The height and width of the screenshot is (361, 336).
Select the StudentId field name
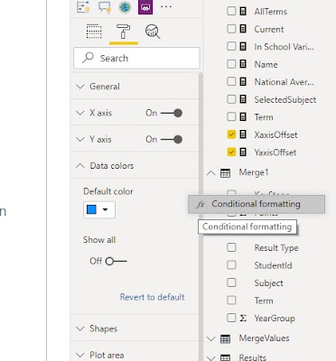point(273,265)
